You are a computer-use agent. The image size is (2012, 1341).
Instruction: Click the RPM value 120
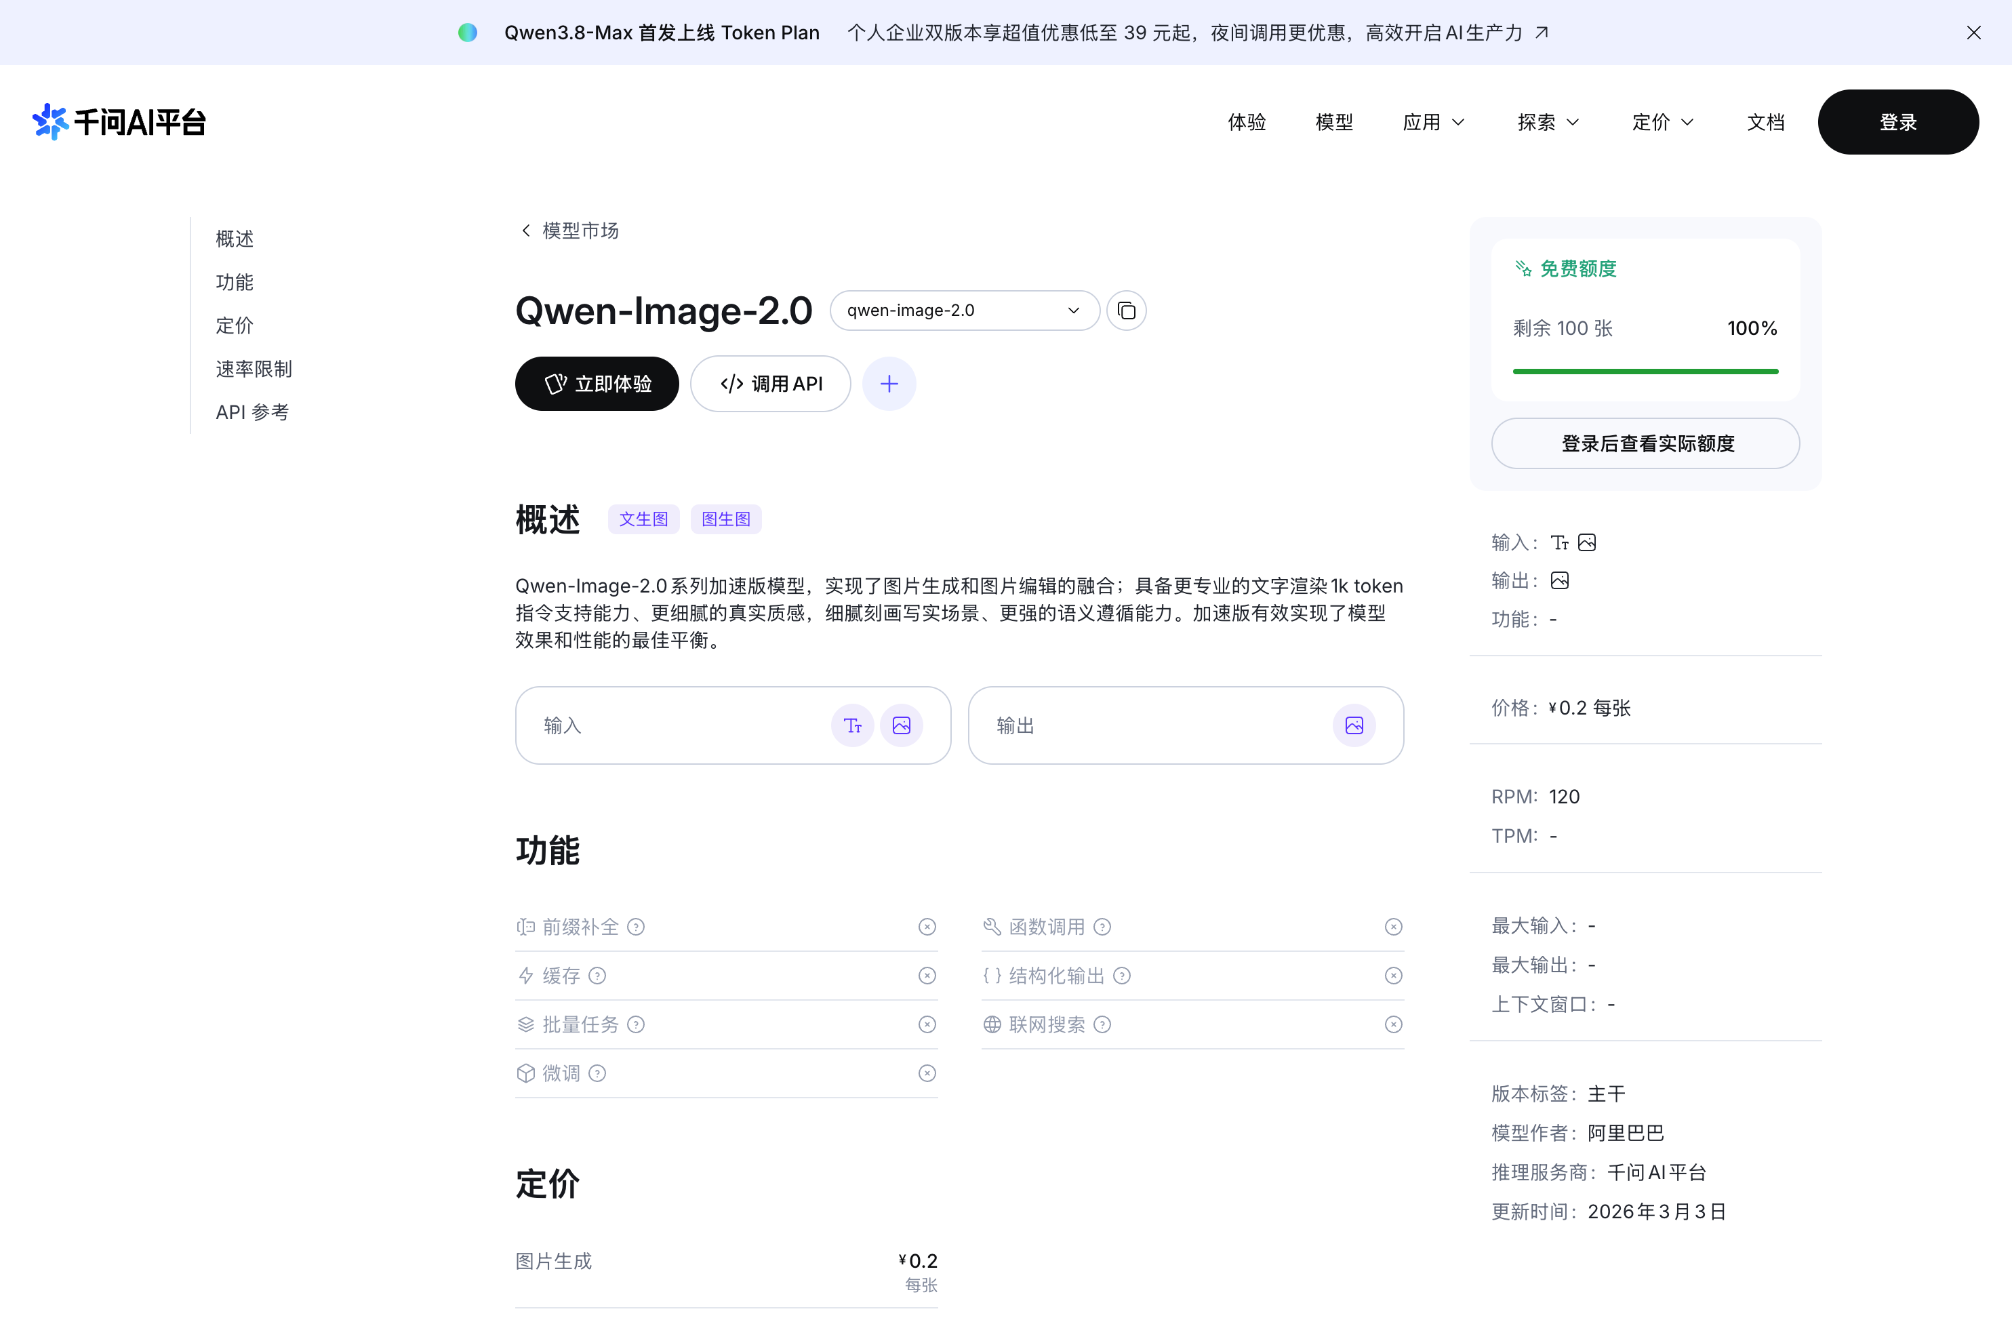pyautogui.click(x=1564, y=797)
